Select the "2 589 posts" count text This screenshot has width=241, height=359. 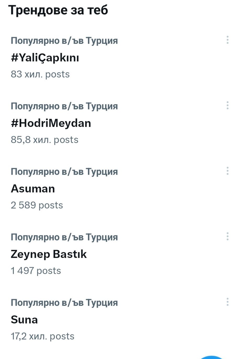37,205
